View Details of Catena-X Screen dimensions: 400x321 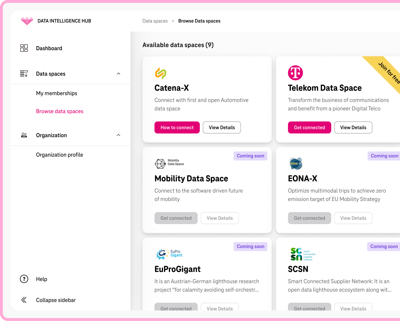point(222,128)
